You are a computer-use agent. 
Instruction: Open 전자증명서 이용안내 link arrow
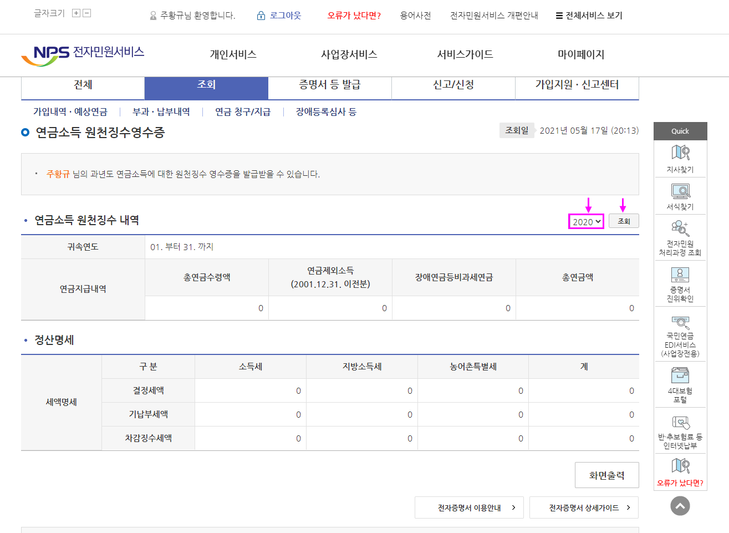(513, 507)
